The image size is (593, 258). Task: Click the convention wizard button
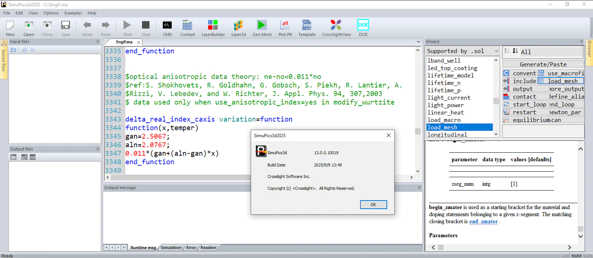pos(520,73)
